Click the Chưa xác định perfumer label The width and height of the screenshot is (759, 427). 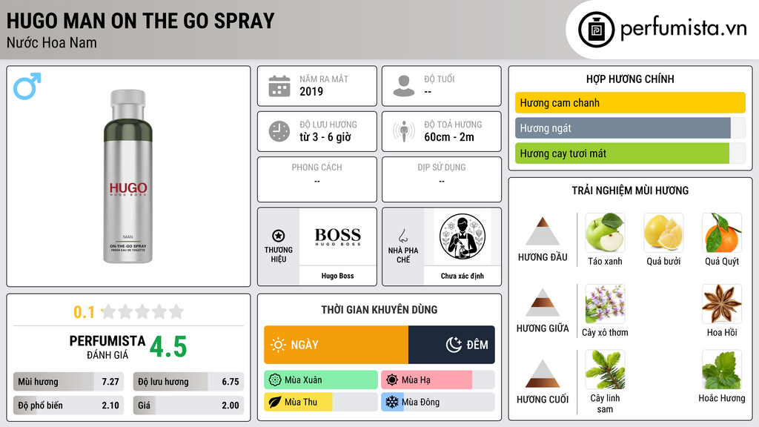(x=463, y=276)
